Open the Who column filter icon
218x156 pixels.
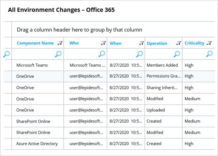pos(103,43)
